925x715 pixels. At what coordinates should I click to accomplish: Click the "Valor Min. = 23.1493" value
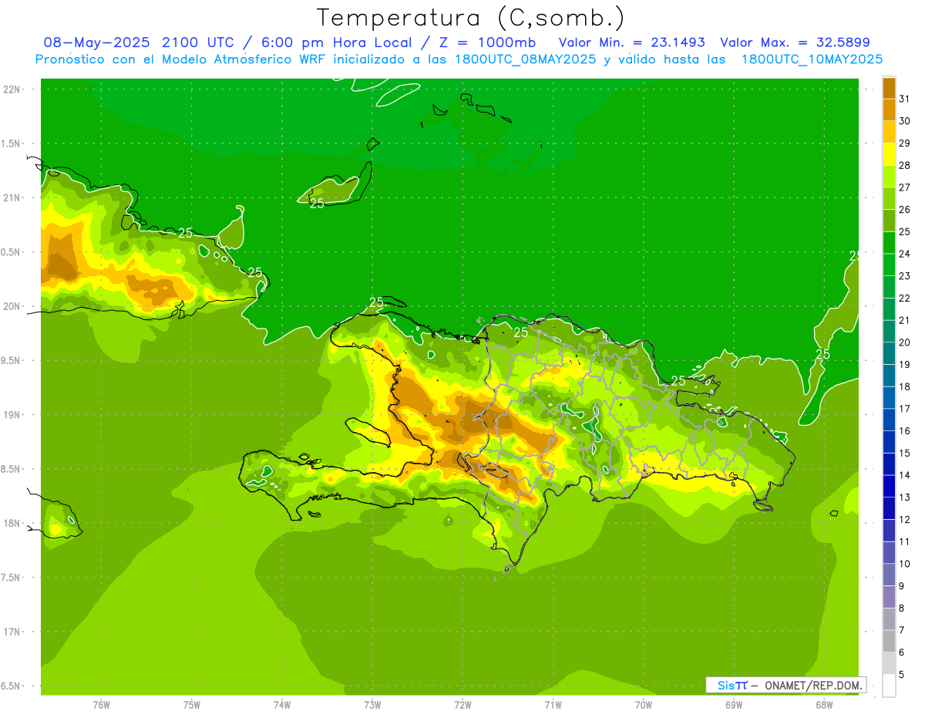click(632, 42)
